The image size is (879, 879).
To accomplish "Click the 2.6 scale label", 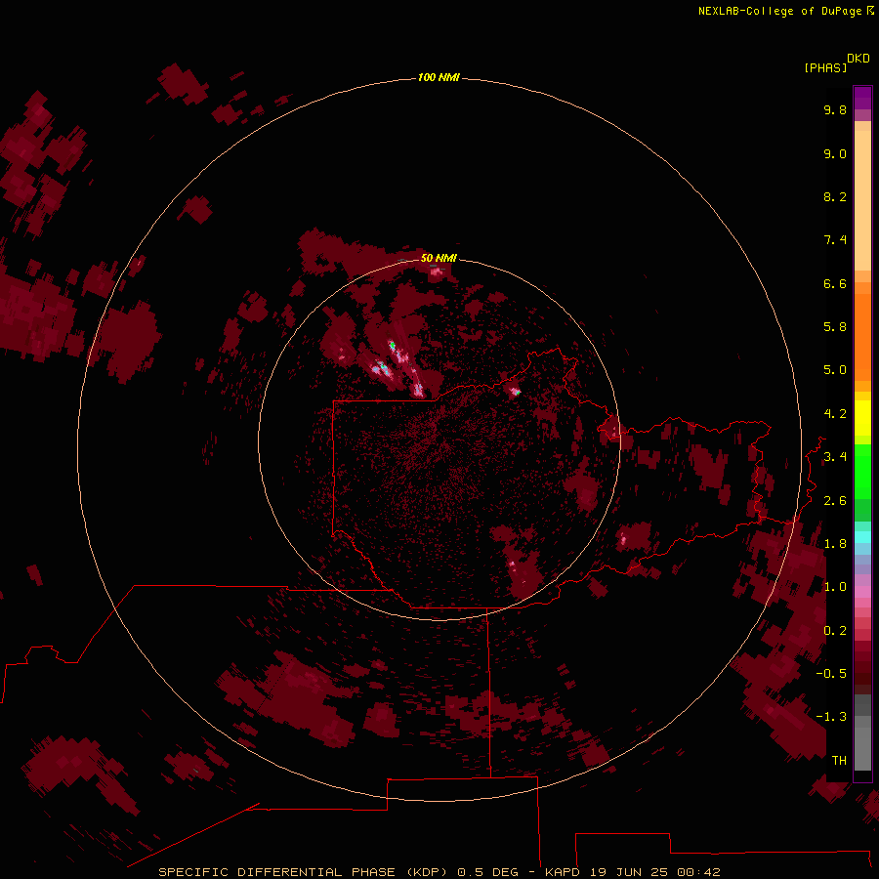I will (835, 501).
